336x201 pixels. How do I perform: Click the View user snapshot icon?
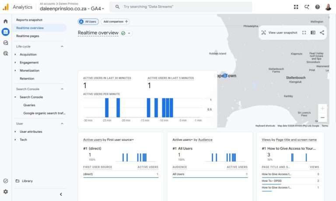point(263,32)
